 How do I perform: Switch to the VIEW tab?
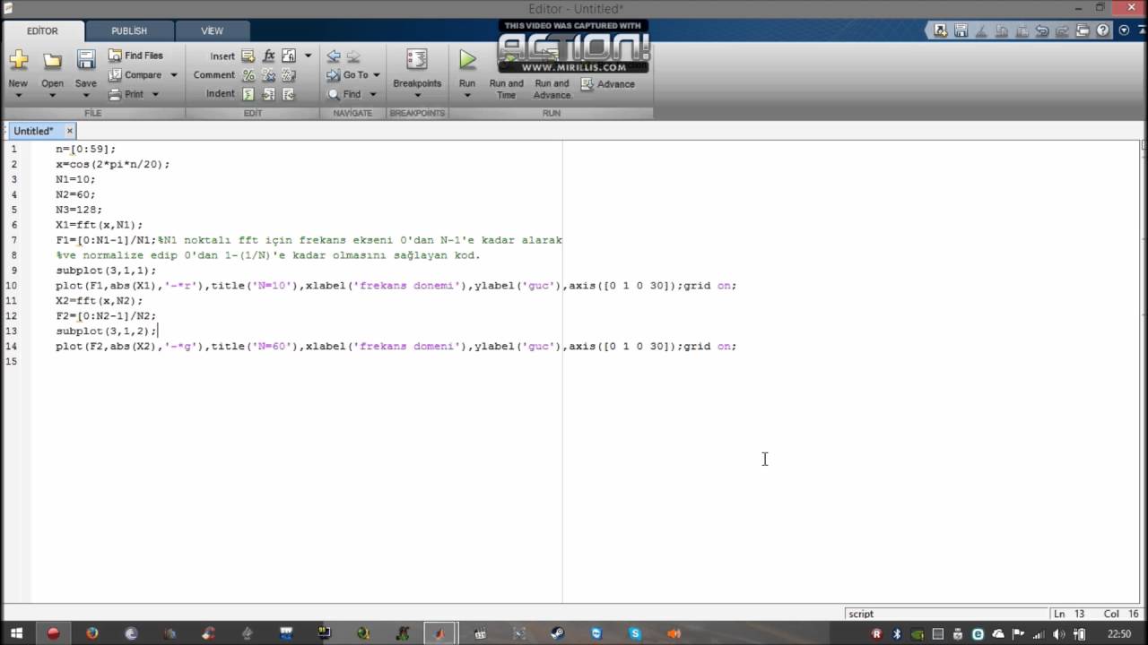tap(212, 30)
